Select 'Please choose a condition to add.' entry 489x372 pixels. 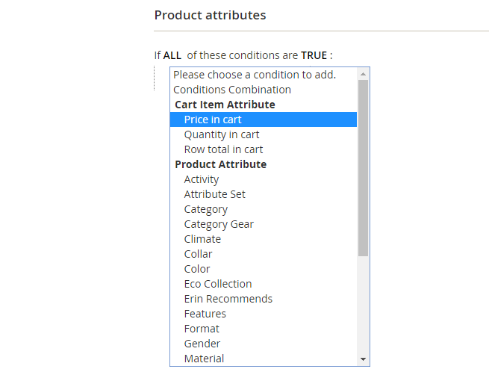(x=255, y=75)
